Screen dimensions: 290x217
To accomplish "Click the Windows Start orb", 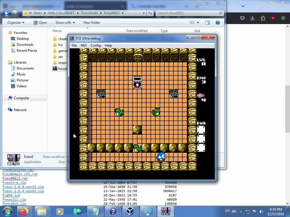I will [x=8, y=211].
